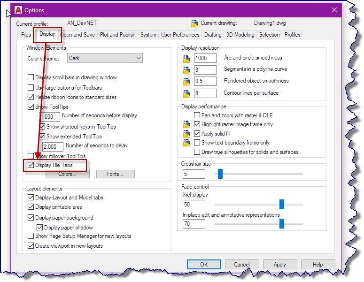This screenshot has width=364, height=282.
Task: Click the Colors... button
Action: click(68, 174)
